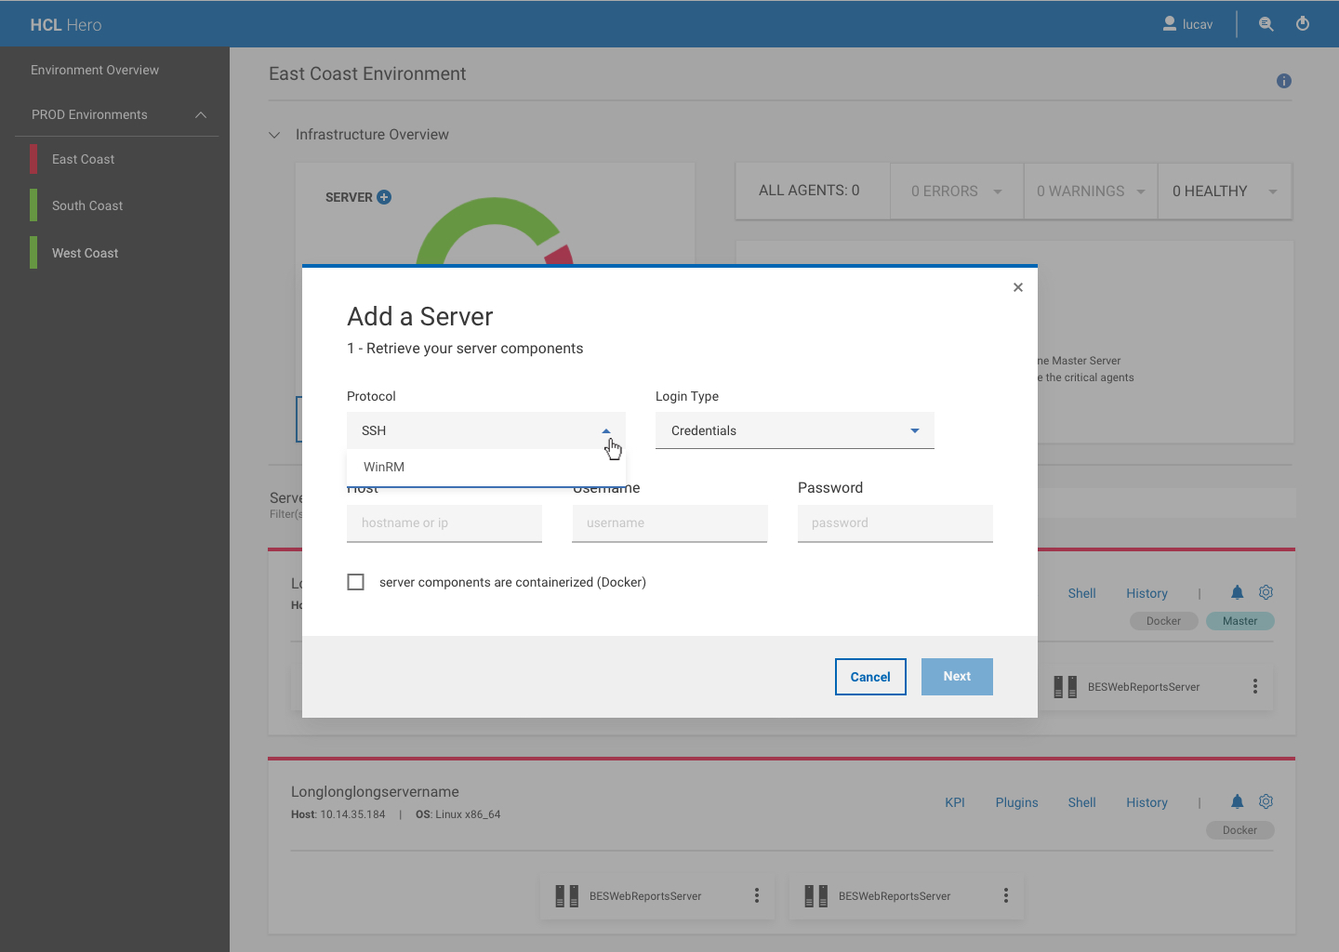The width and height of the screenshot is (1339, 952).
Task: Open the Login Type dropdown
Action: click(794, 430)
